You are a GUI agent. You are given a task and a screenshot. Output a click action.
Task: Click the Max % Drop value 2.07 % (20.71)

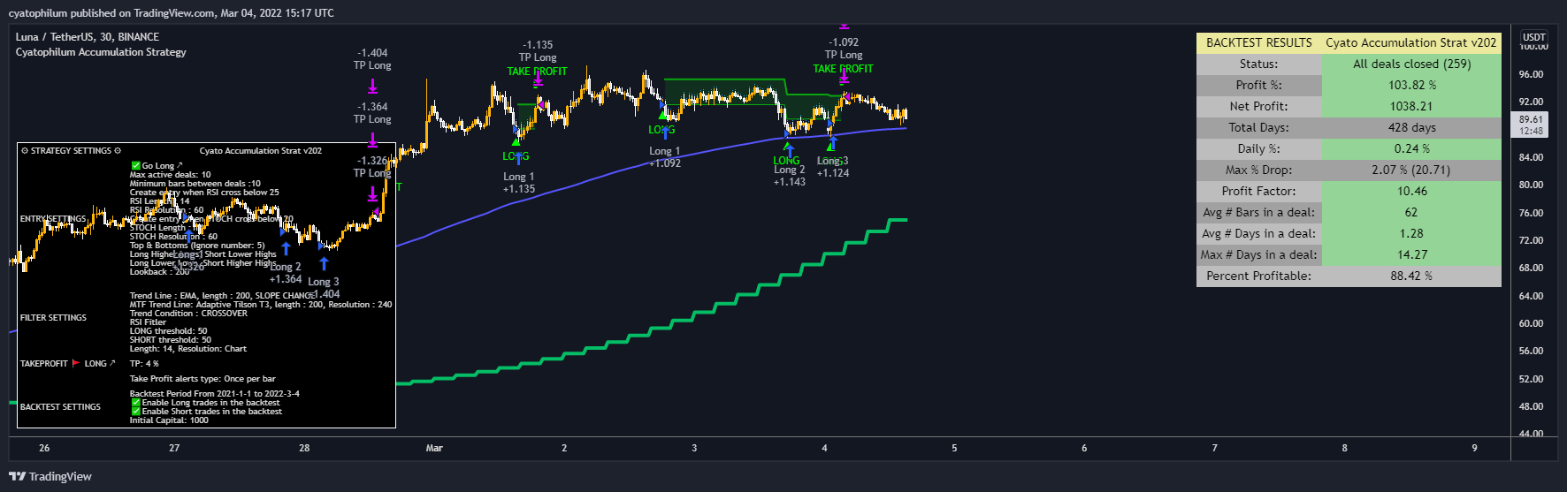point(1411,170)
